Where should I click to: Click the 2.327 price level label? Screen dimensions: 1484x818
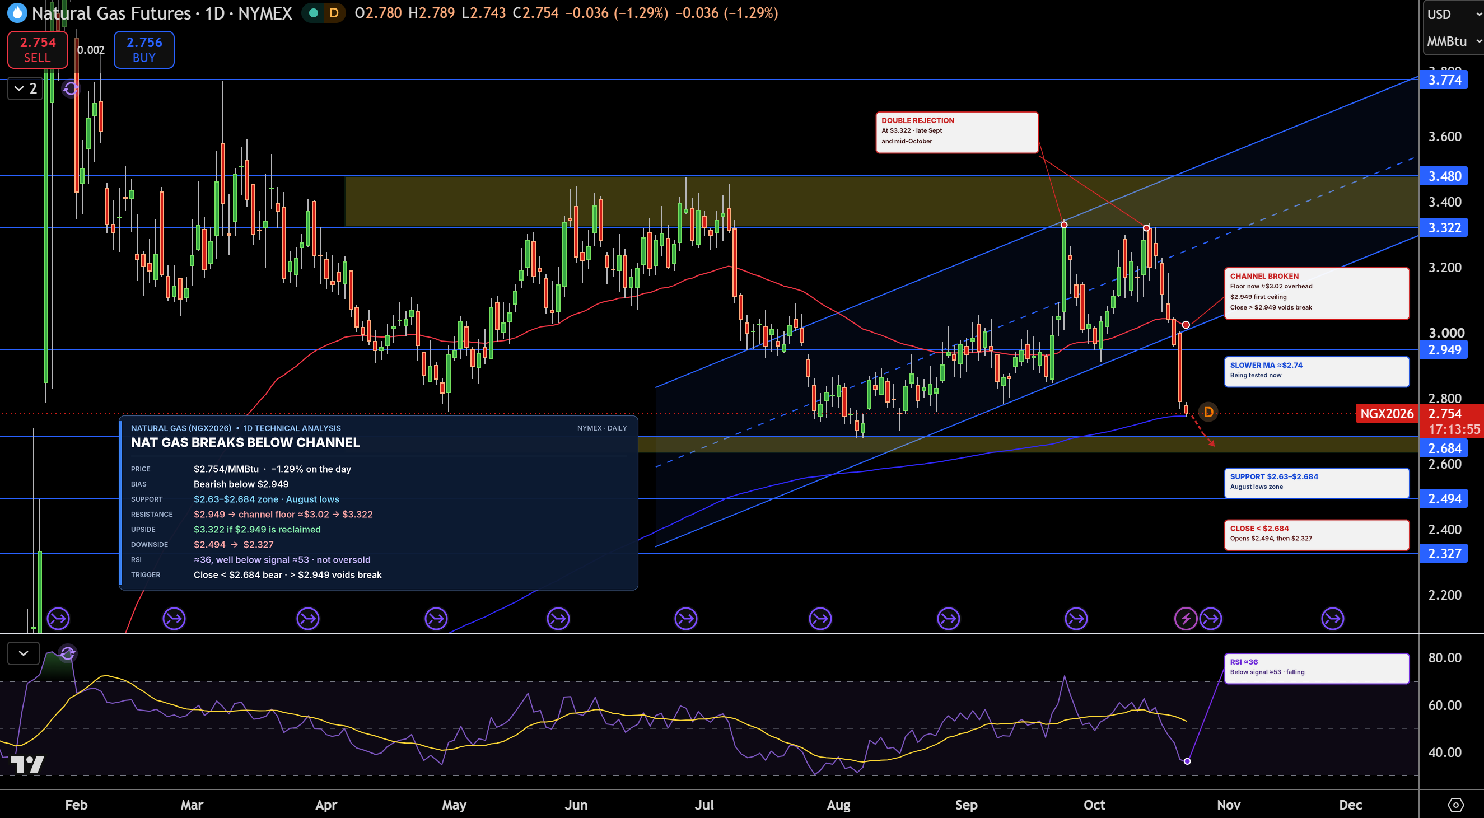1444,553
